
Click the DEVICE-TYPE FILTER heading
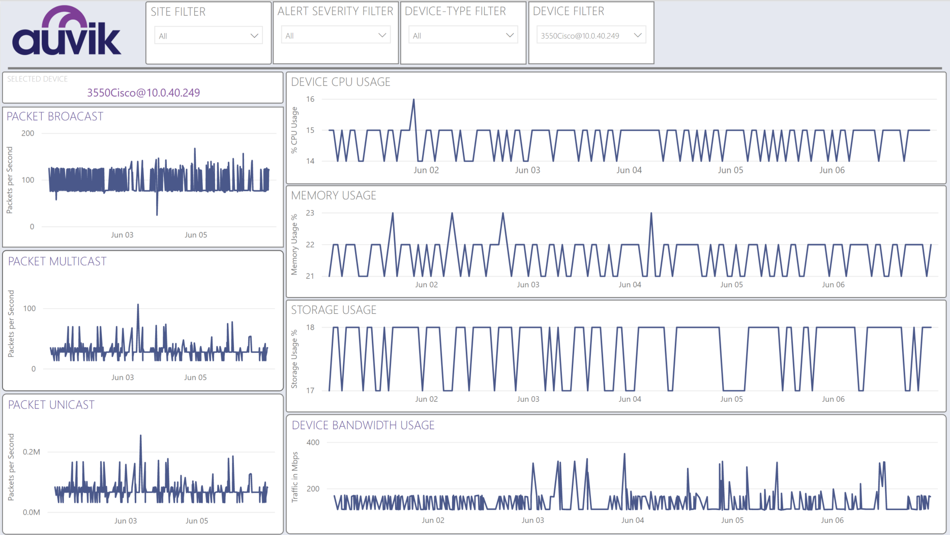(455, 11)
